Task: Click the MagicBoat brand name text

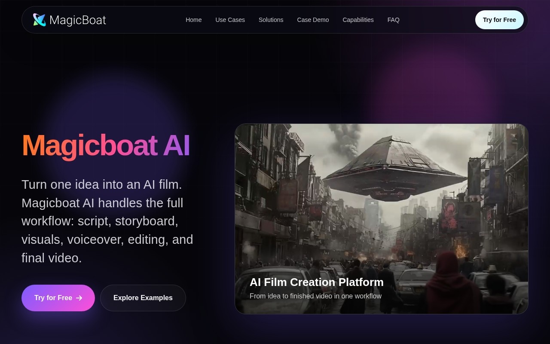Action: pyautogui.click(x=78, y=20)
